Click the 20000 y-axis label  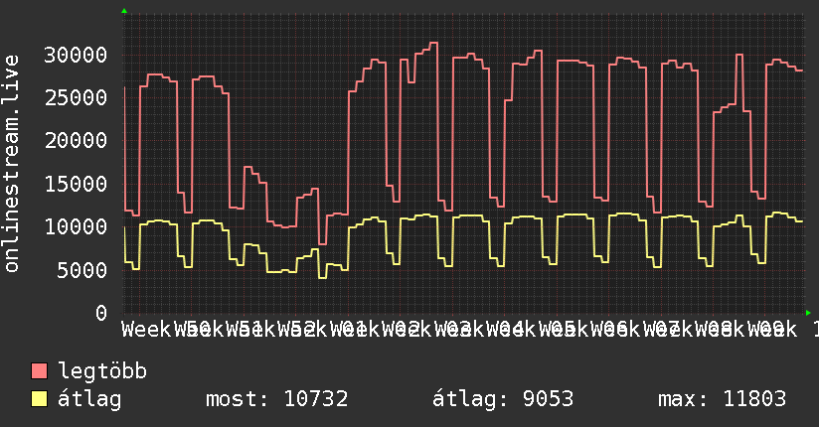click(x=76, y=140)
